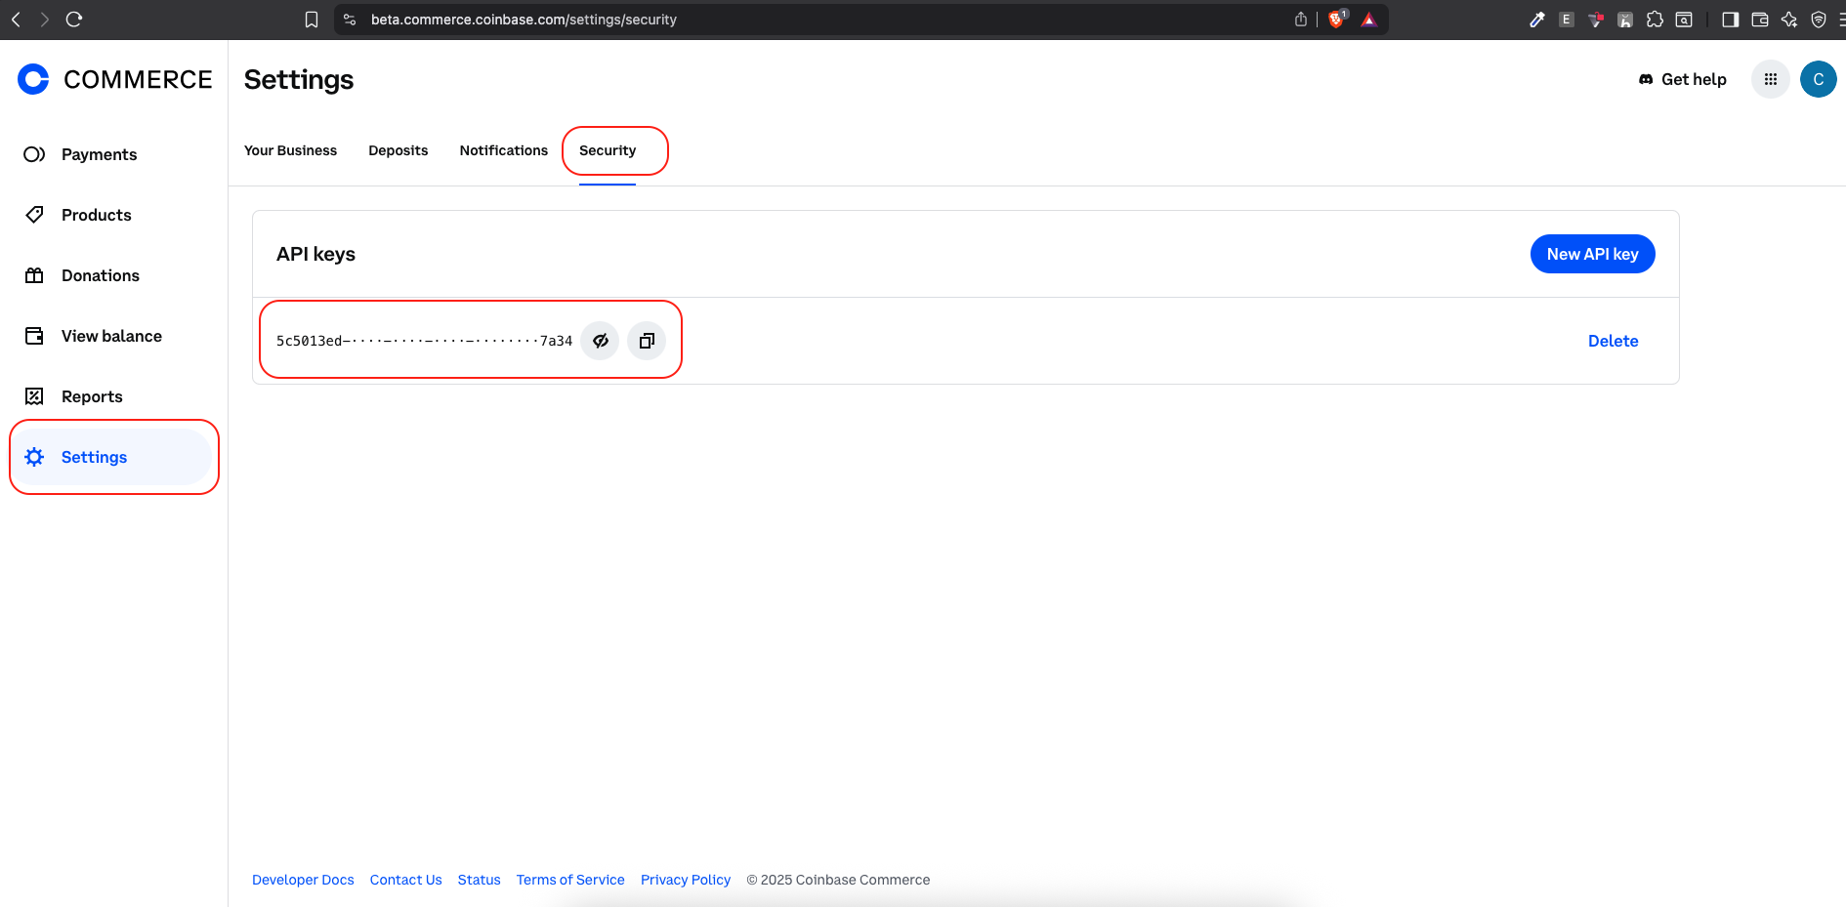The height and width of the screenshot is (907, 1846).
Task: Open the Notifications settings tab
Action: click(x=503, y=150)
